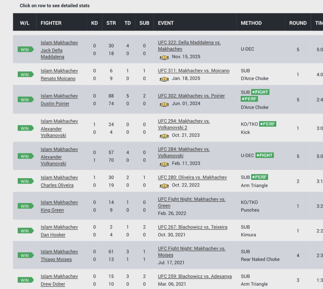Click 'Punches' method text in Green row
The image size is (323, 289).
click(250, 210)
